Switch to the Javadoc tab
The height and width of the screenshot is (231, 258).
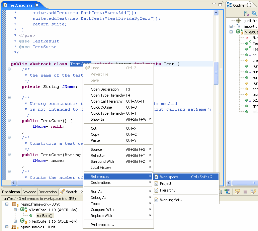point(29,192)
